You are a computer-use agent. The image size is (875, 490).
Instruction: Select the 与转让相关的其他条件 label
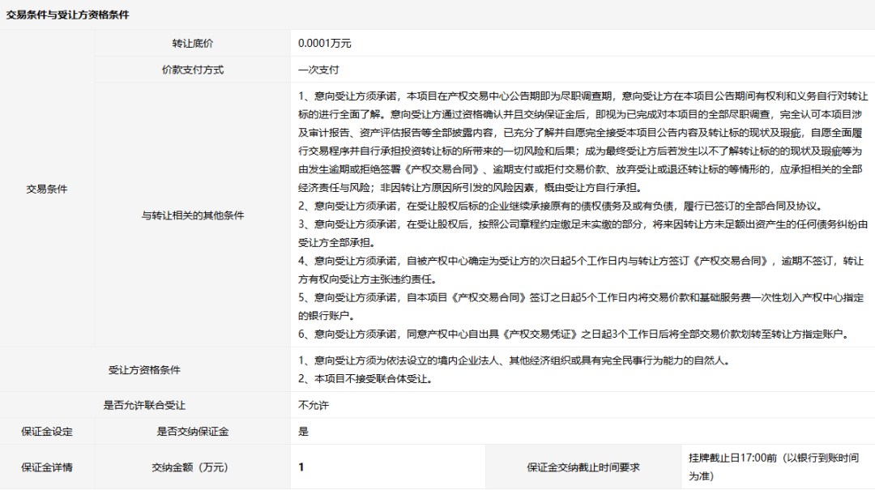[193, 215]
